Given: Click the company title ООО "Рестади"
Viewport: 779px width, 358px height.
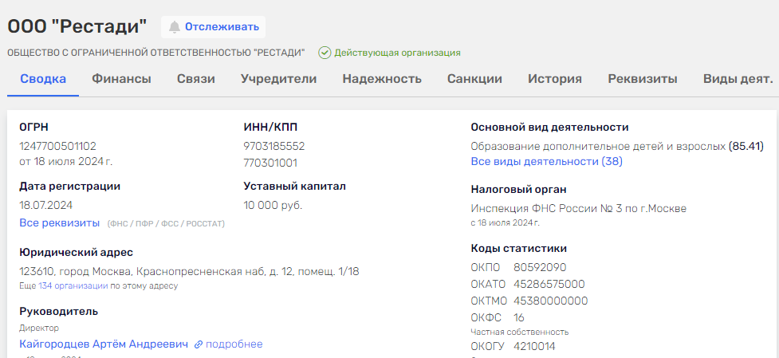Looking at the screenshot, I should 77,27.
